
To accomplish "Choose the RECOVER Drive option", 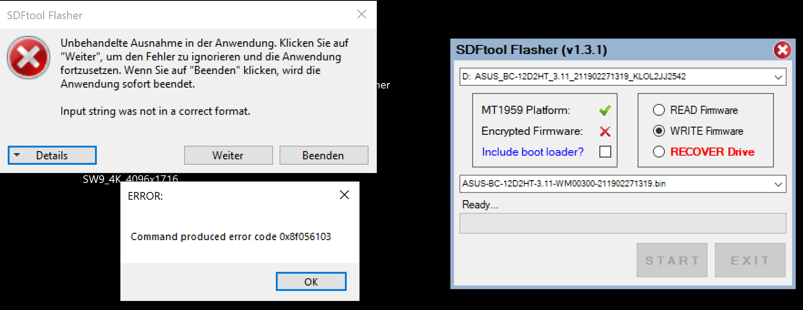I will click(x=658, y=152).
